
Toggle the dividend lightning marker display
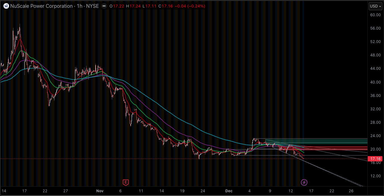[303, 182]
